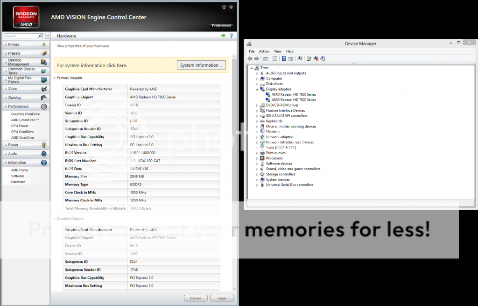
Task: Select AMD OverDrive in sidebar
Action: 22,138
